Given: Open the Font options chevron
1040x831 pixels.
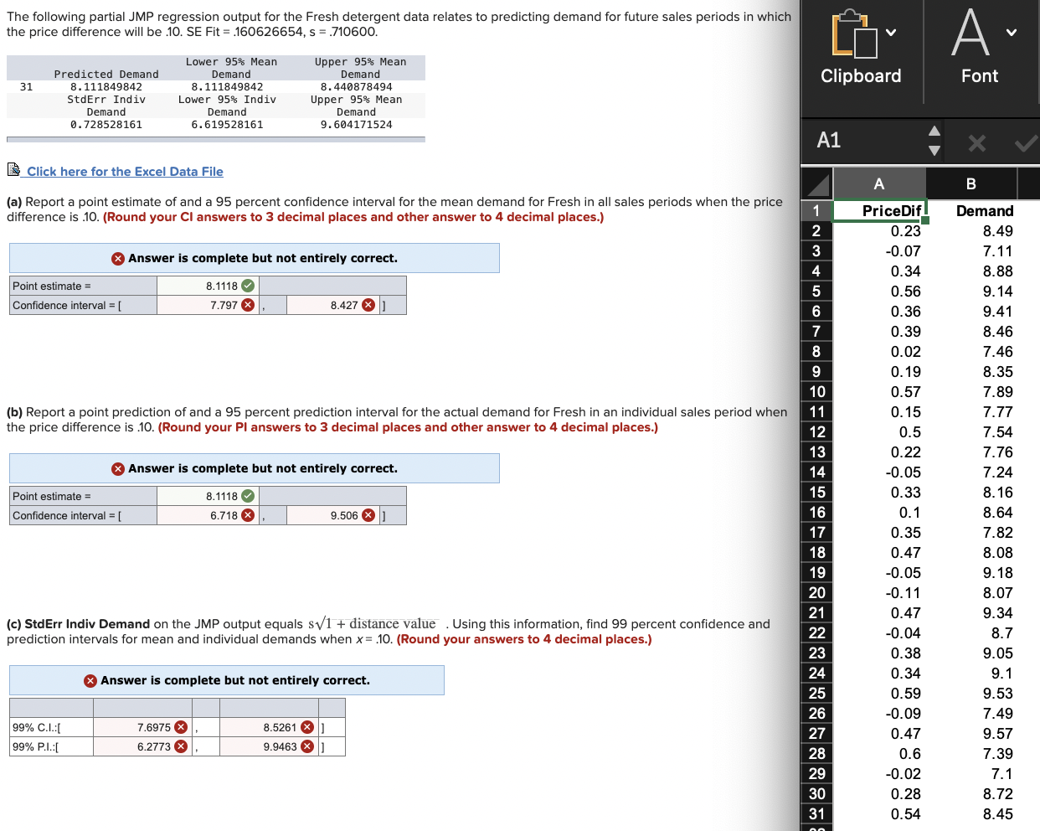Looking at the screenshot, I should 1011,34.
